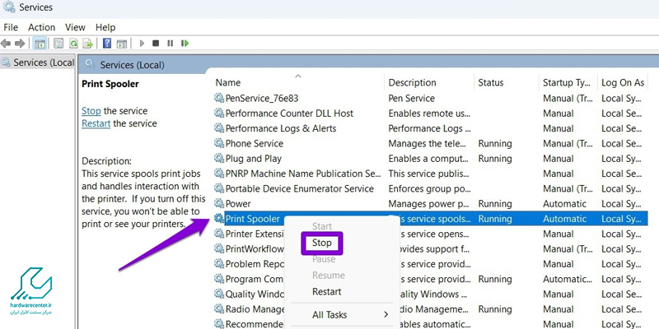Viewport: 659px width, 329px height.
Task: Select the Plug and Play service row
Action: click(254, 158)
